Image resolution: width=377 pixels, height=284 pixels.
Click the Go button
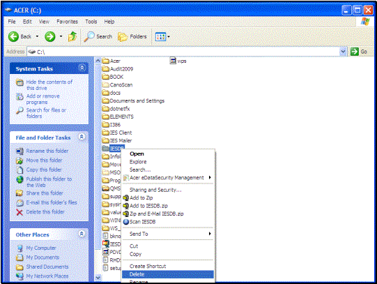(359, 52)
